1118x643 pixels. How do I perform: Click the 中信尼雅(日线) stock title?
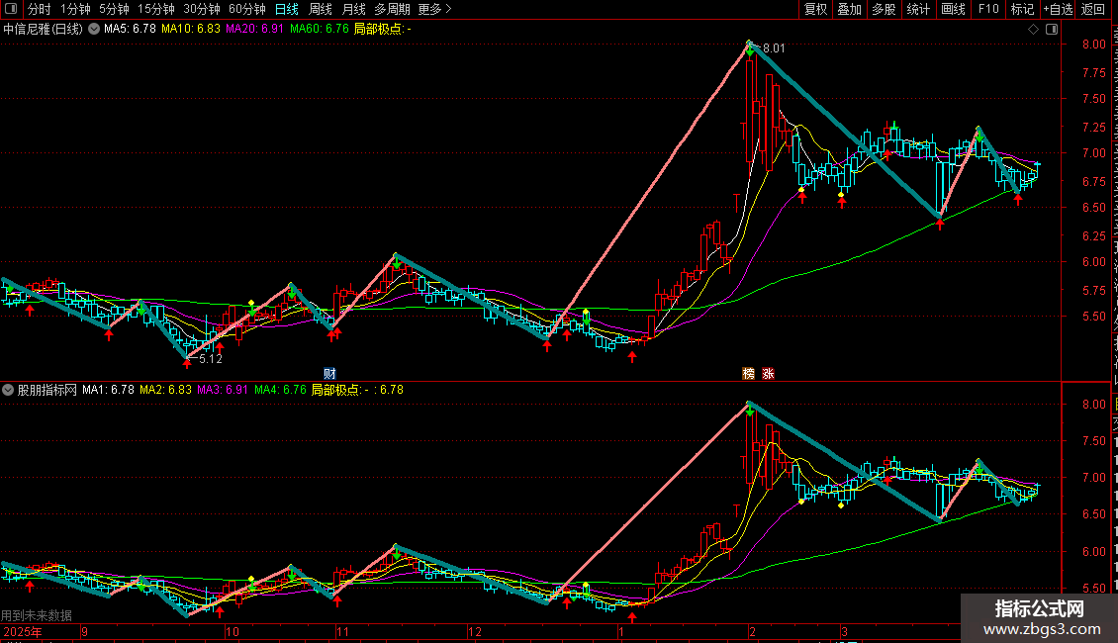(x=43, y=30)
